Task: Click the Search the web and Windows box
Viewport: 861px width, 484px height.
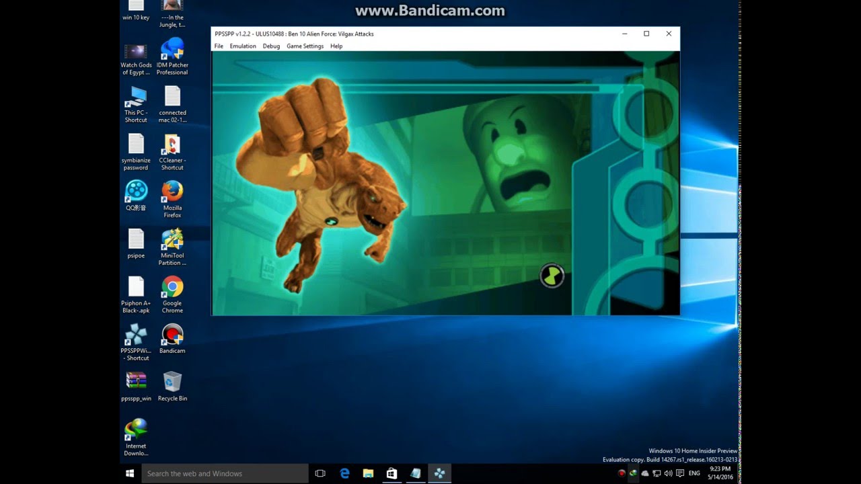Action: pyautogui.click(x=225, y=473)
